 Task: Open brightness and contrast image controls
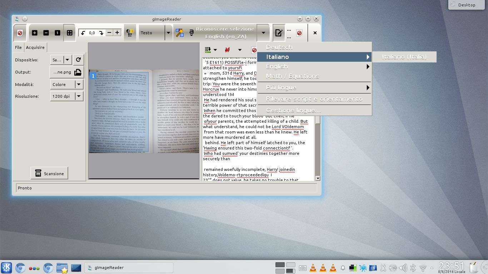coord(130,33)
